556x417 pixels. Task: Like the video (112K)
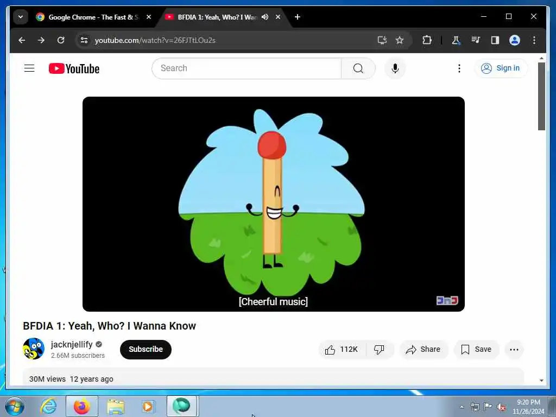(x=342, y=350)
